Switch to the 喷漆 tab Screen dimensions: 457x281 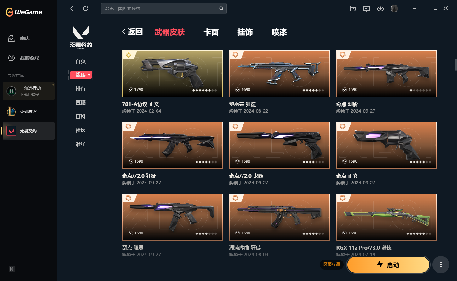279,32
